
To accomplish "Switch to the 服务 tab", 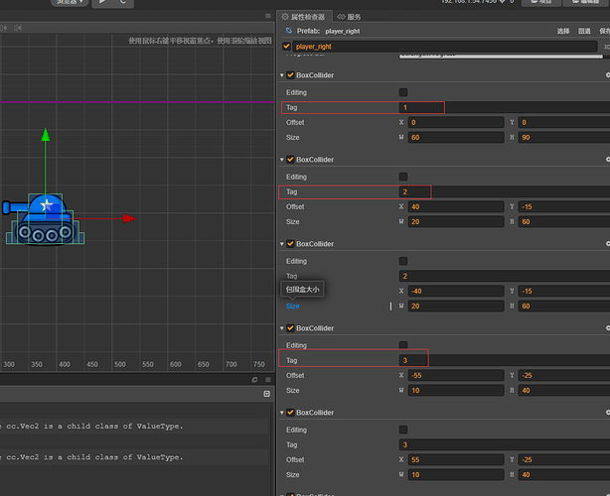I will [350, 17].
